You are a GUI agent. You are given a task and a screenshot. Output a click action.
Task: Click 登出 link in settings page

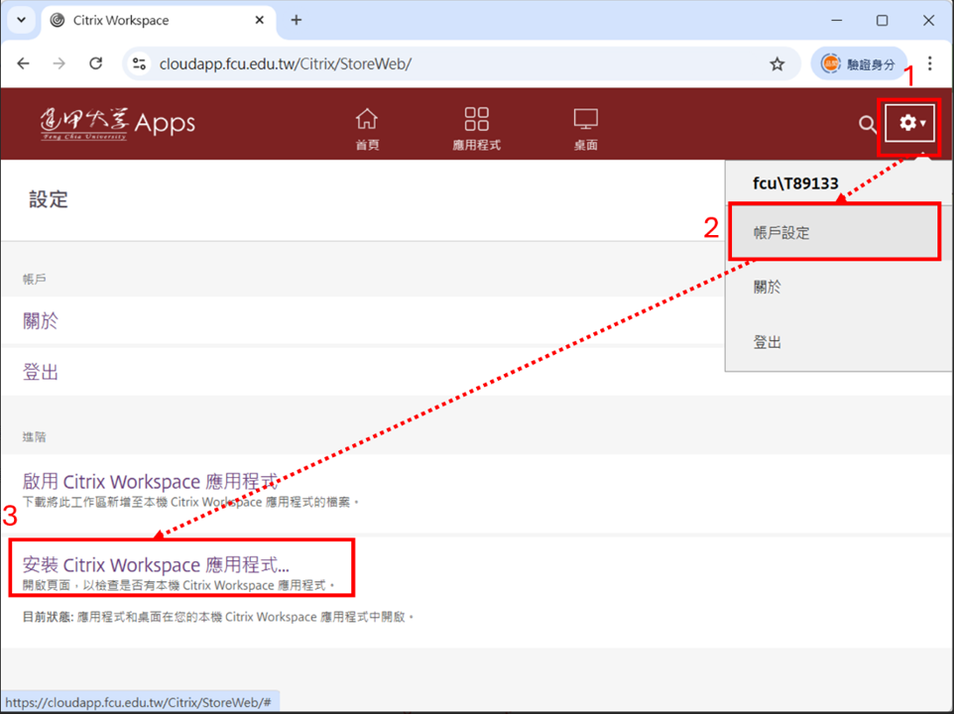click(40, 372)
